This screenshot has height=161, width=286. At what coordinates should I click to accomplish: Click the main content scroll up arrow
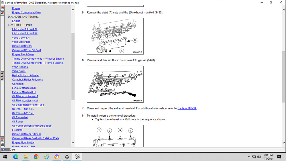pos(283,9)
